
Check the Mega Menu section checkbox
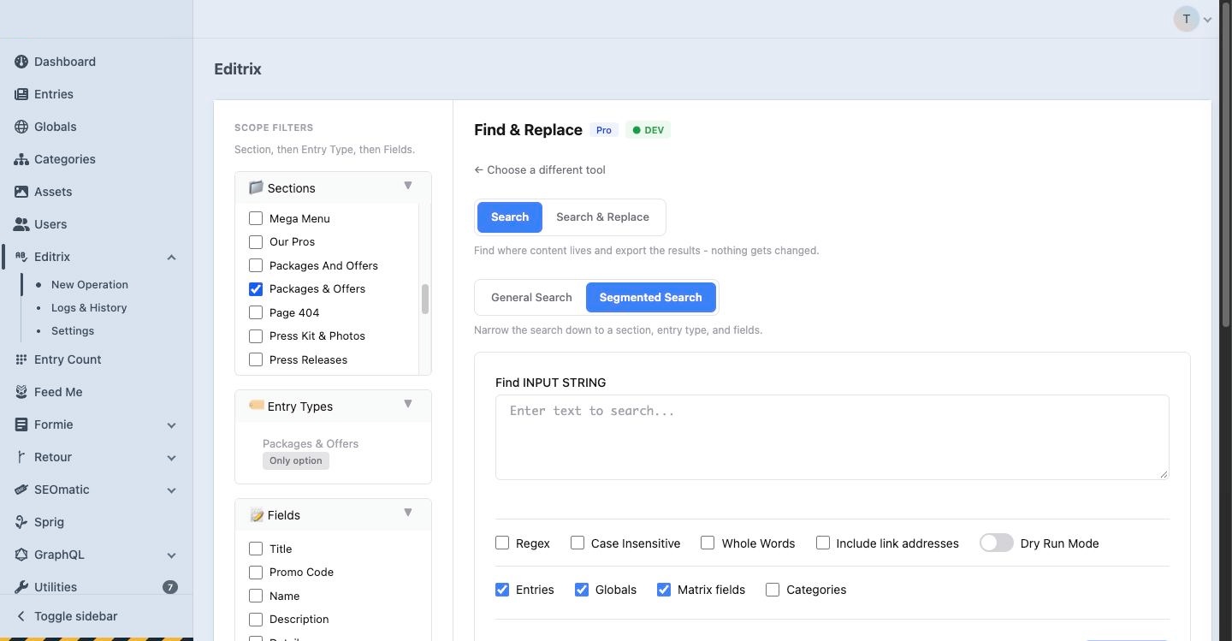pos(256,218)
